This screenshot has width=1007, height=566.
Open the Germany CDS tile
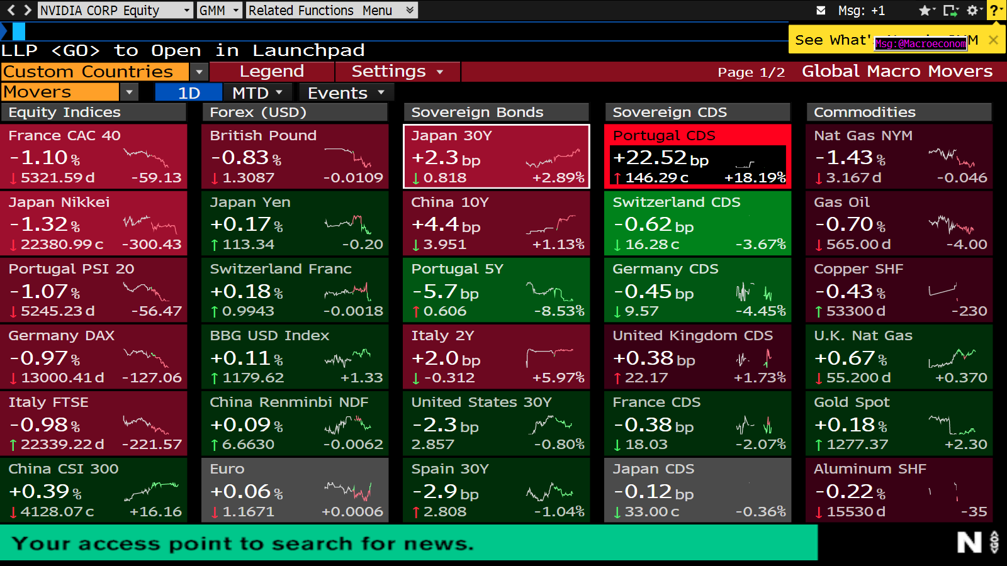697,290
